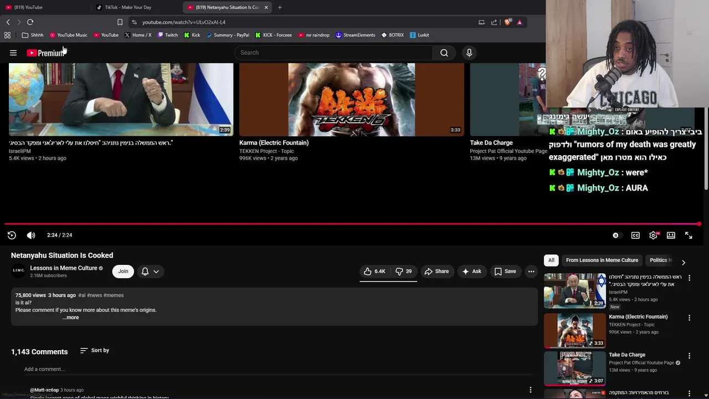Image resolution: width=709 pixels, height=399 pixels.
Task: Open the BOTRIX bookmark
Action: coord(393,35)
